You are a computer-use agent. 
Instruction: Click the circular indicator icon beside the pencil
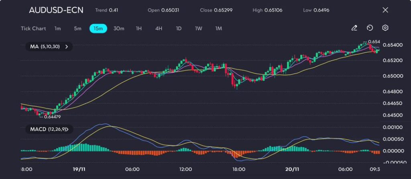click(370, 28)
